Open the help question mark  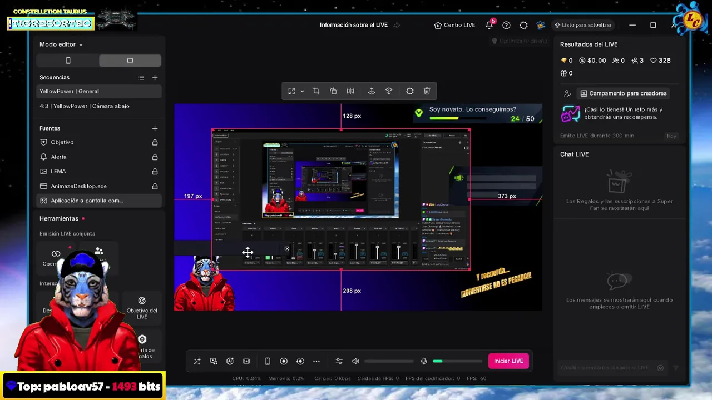point(506,25)
